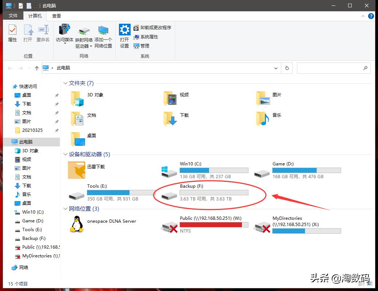
Task: Open 映射网络驱动器 dropdown arrow
Action: coord(91,46)
